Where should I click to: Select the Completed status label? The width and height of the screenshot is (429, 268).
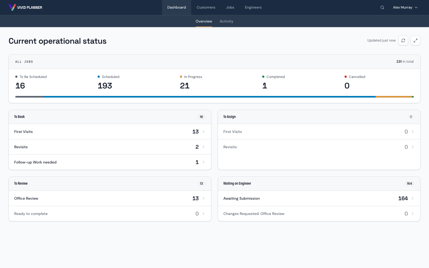click(276, 77)
